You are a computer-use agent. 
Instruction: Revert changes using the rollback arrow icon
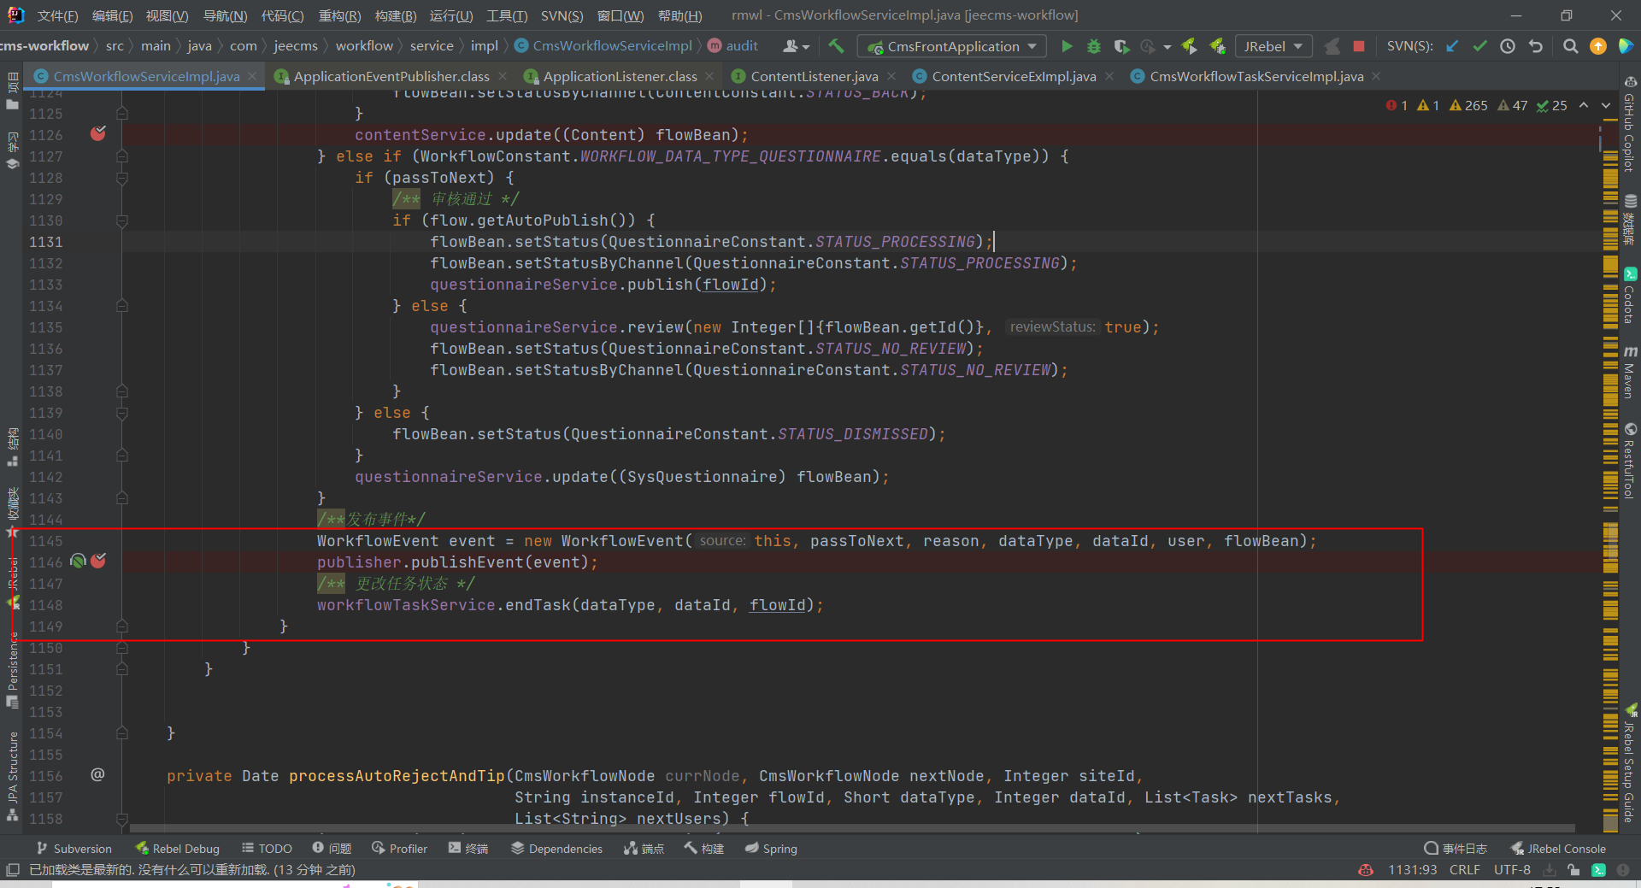(x=1536, y=46)
